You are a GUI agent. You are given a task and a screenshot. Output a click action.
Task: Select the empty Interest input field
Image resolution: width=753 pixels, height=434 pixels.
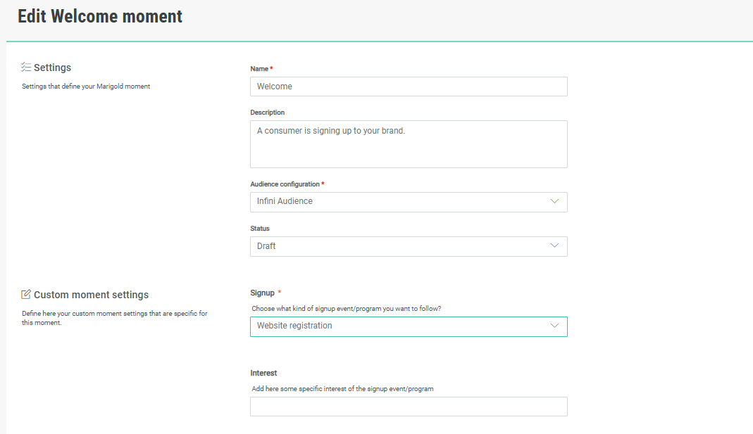point(409,407)
